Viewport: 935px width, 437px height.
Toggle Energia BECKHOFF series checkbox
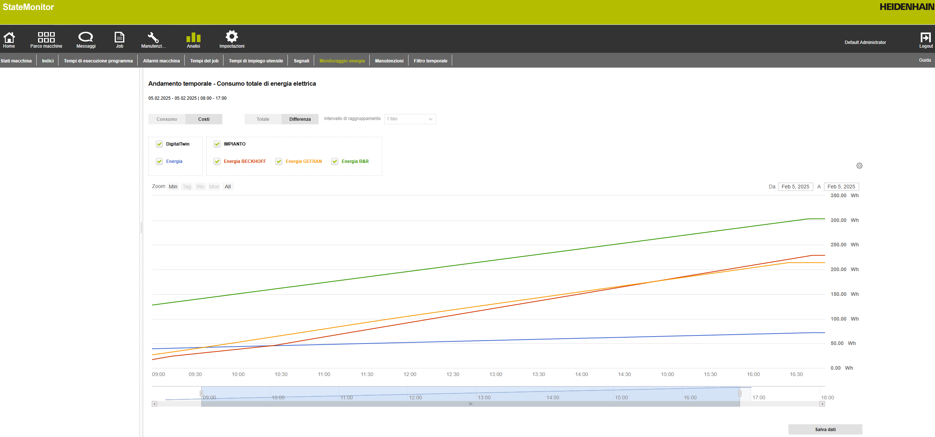pos(217,161)
